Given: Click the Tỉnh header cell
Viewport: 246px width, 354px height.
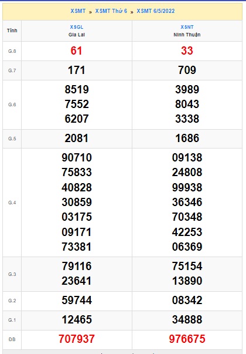Looking at the screenshot, I should [12, 31].
